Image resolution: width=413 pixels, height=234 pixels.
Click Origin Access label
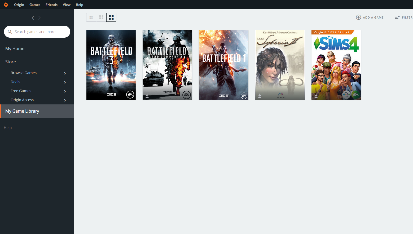(22, 100)
